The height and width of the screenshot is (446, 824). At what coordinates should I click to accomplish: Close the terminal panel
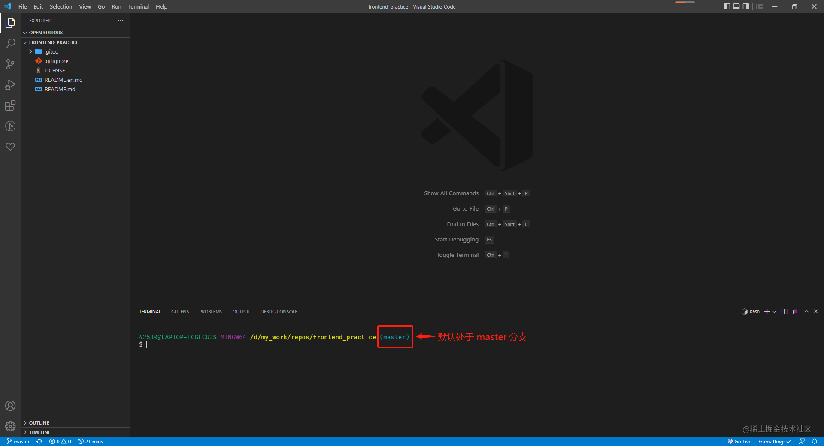[x=816, y=312]
